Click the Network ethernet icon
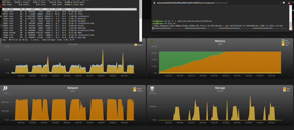The width and height of the screenshot is (294, 130). 5,88
